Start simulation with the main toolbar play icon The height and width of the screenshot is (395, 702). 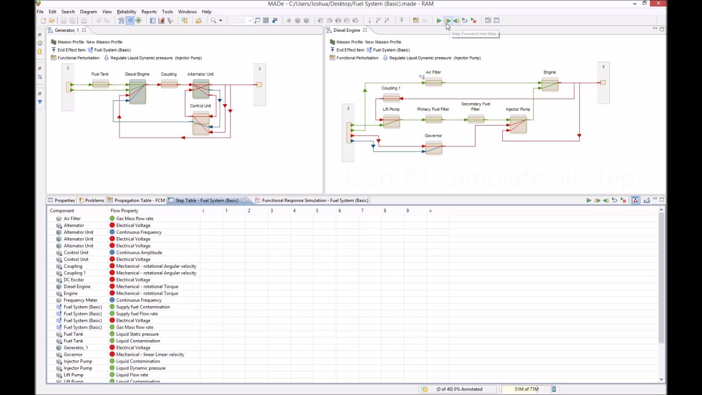(439, 20)
